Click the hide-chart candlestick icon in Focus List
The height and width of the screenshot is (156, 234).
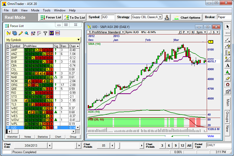[9, 33]
